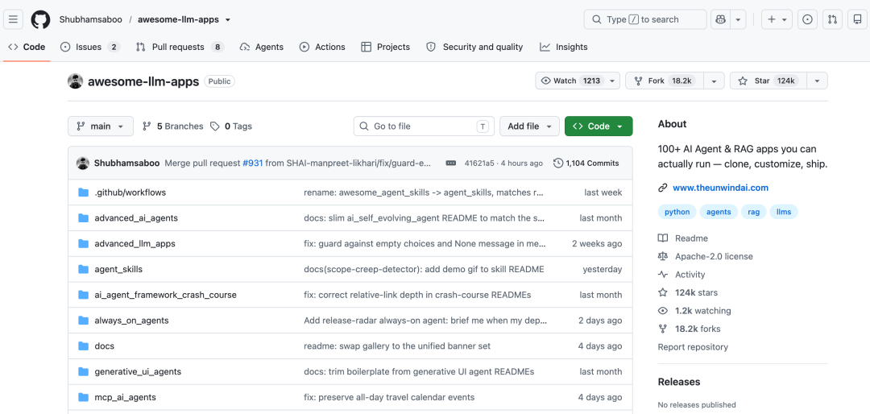Open the advanced_llm_apps folder name
870x414 pixels.
[x=135, y=243]
